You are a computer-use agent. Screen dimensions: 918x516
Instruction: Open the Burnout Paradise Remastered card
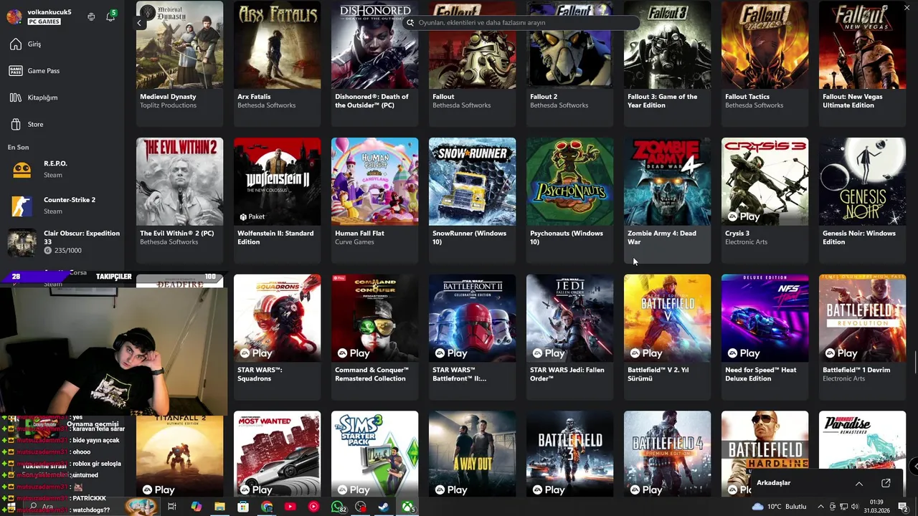click(x=862, y=439)
